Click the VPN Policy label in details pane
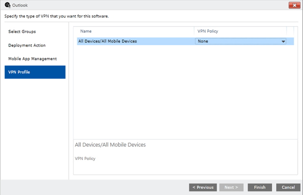The image size is (303, 195). [x=85, y=159]
